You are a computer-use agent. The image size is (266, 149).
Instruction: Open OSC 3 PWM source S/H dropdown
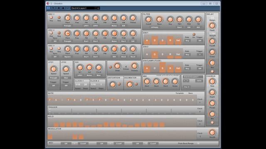pos(114,57)
